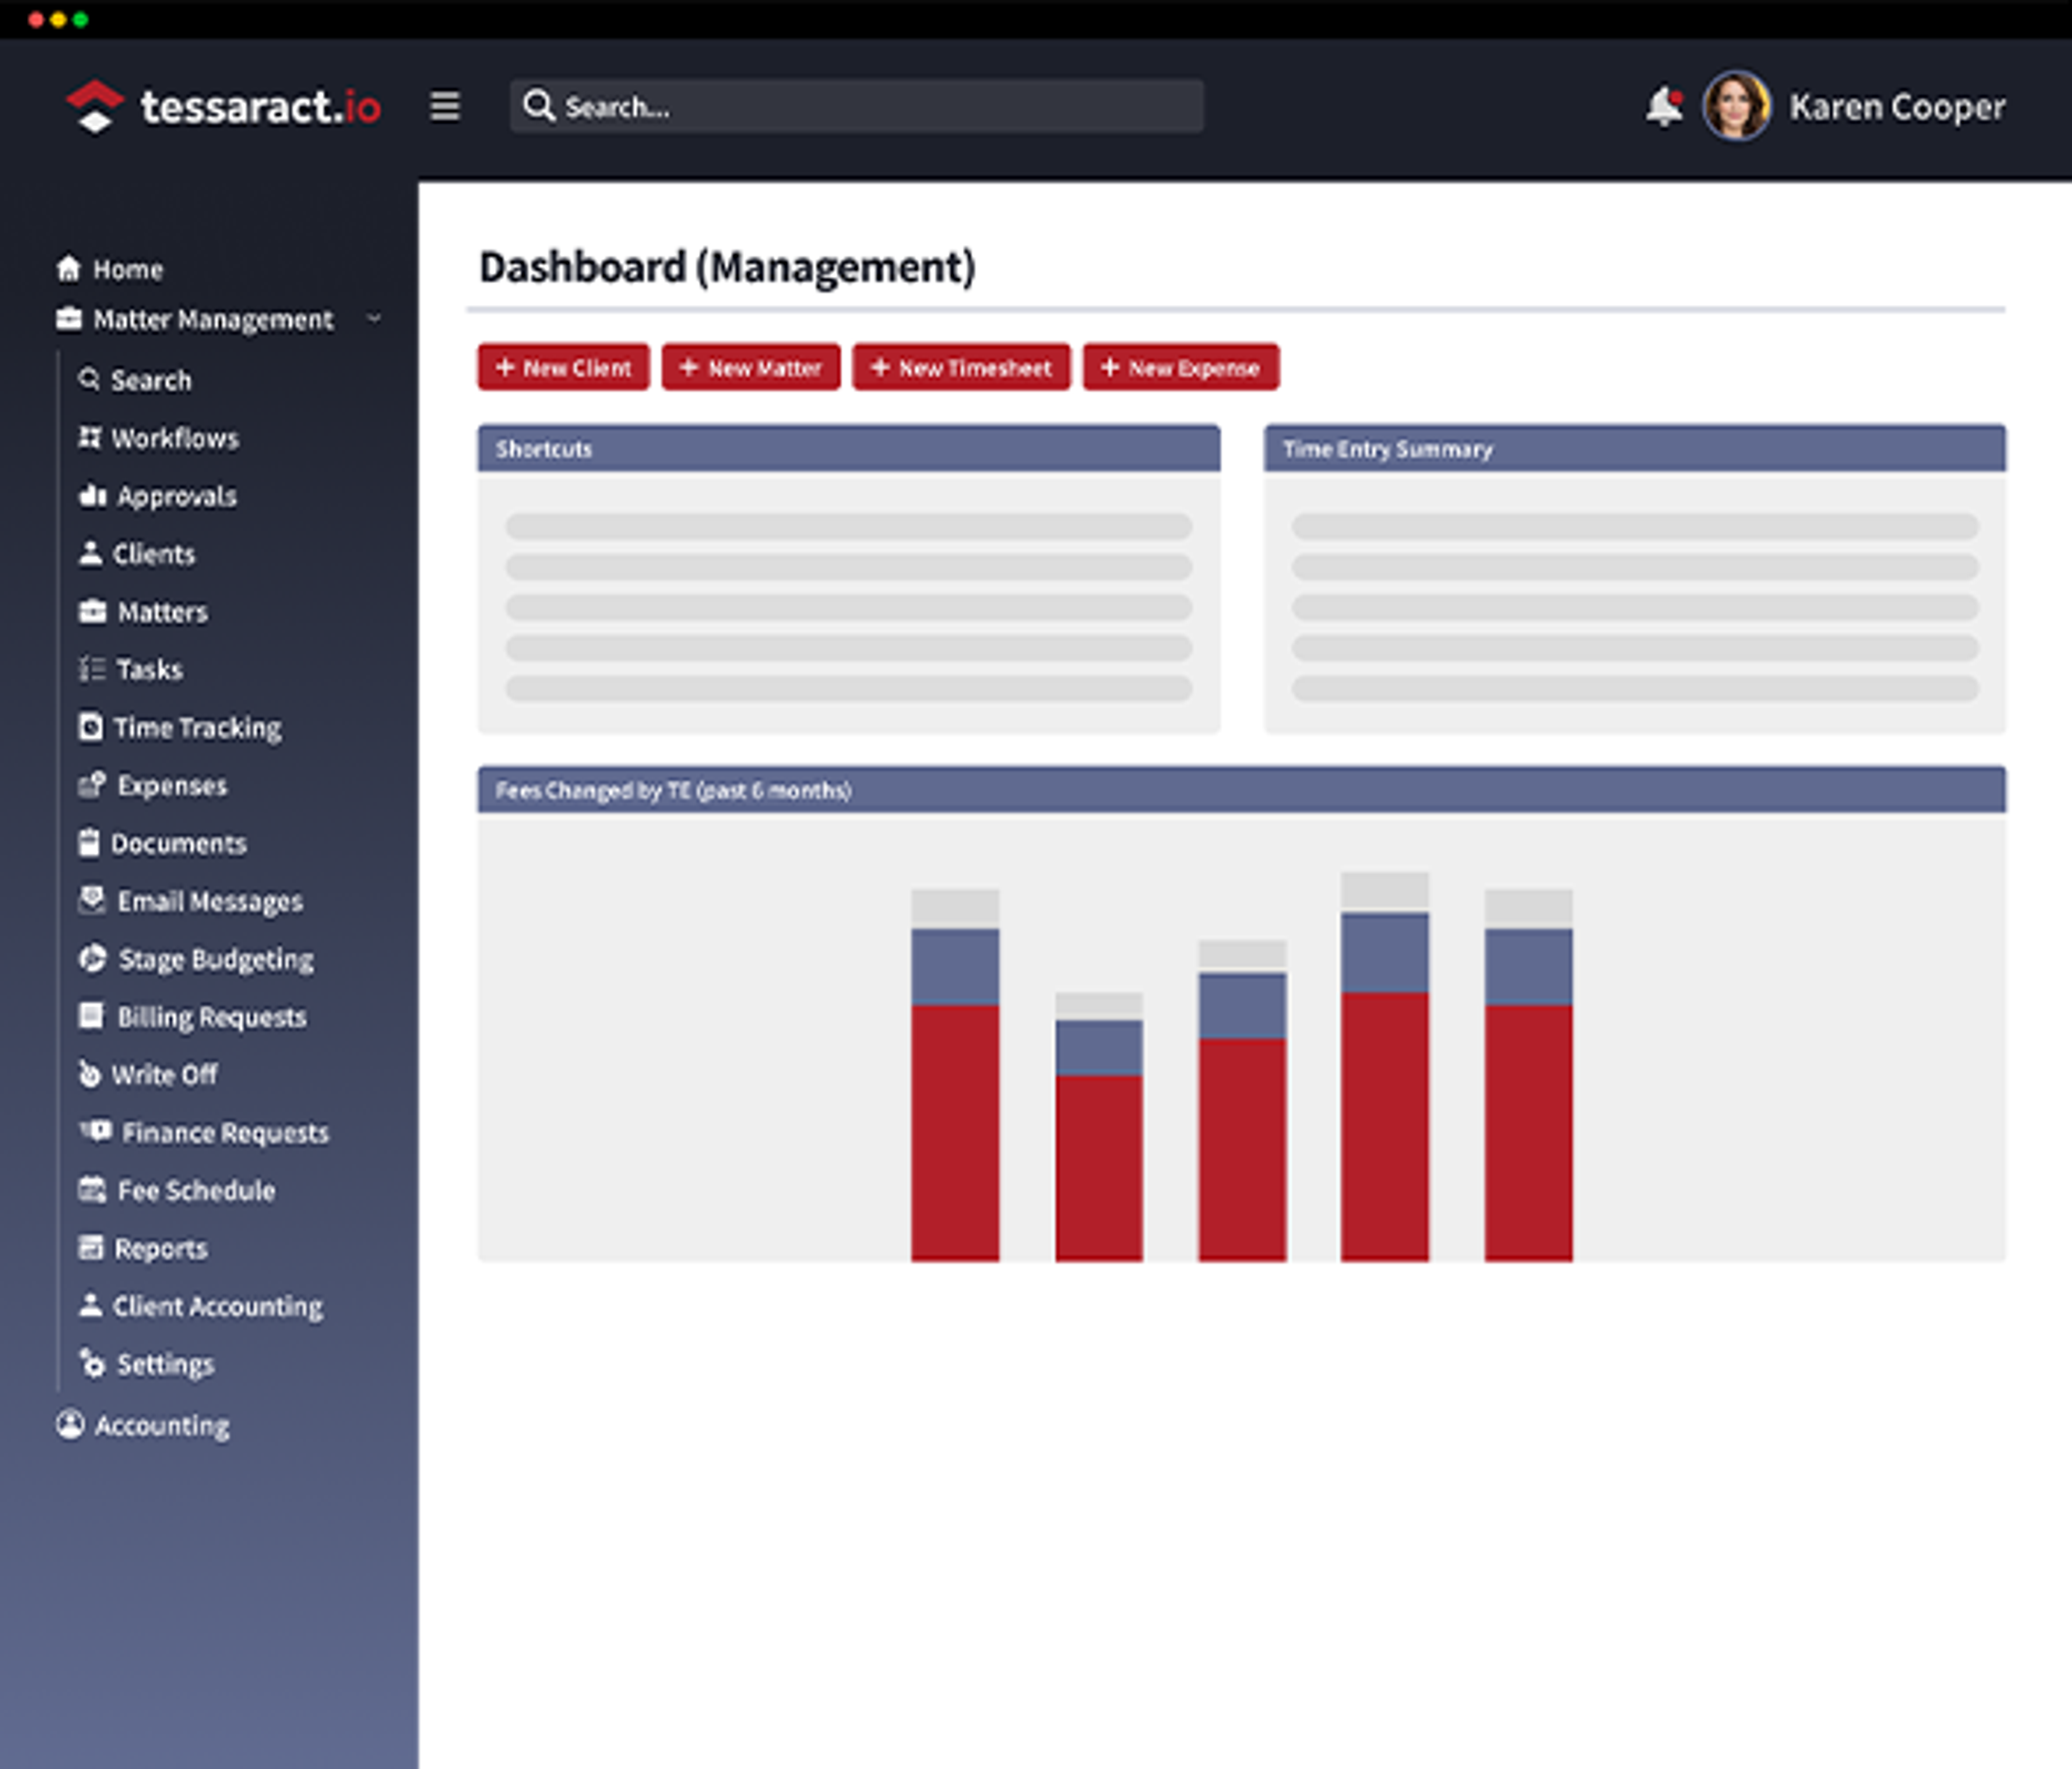2072x1769 pixels.
Task: Click the Finance Requests money icon
Action: tap(96, 1131)
